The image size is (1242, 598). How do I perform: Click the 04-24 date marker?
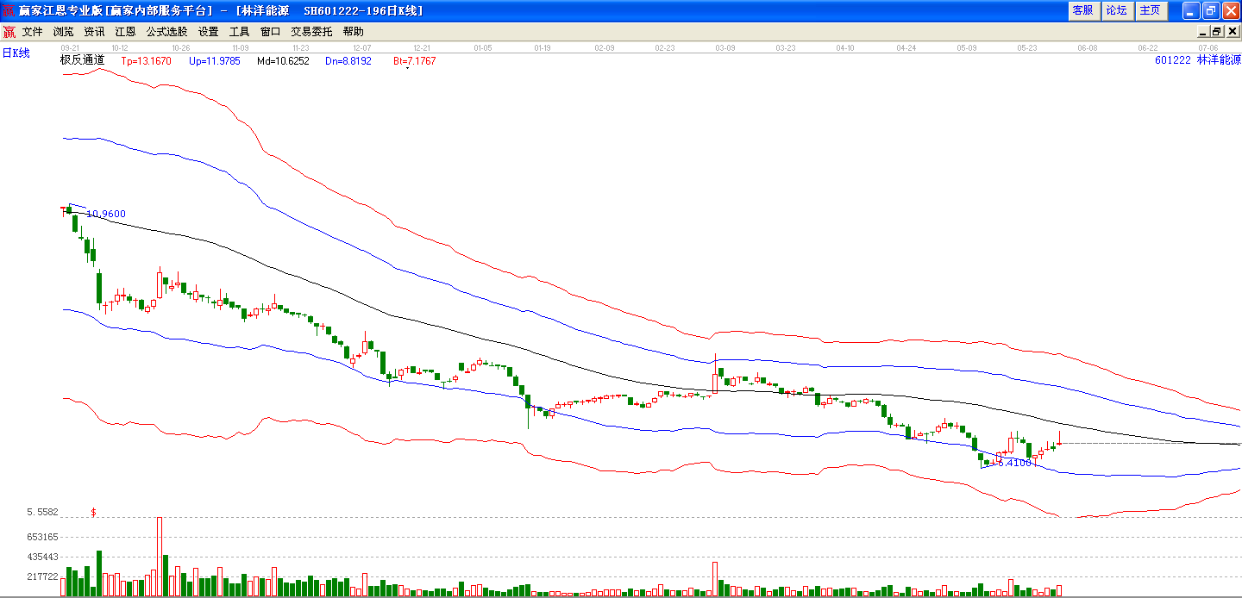(906, 48)
